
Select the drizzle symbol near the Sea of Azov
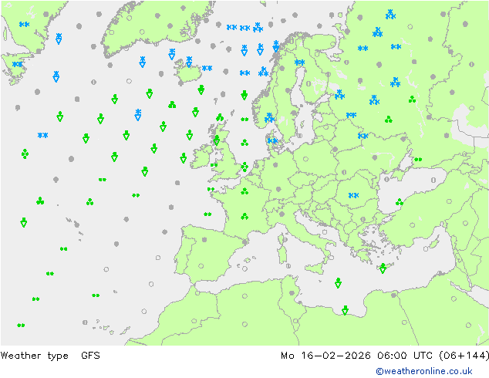pos(418,160)
